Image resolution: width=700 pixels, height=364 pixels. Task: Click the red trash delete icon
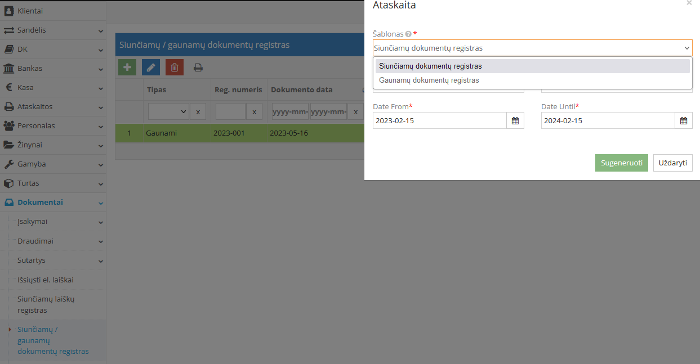[175, 68]
